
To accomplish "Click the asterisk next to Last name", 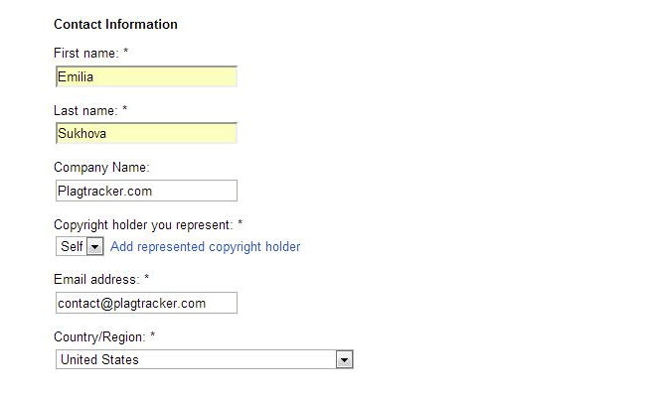I will 125,109.
